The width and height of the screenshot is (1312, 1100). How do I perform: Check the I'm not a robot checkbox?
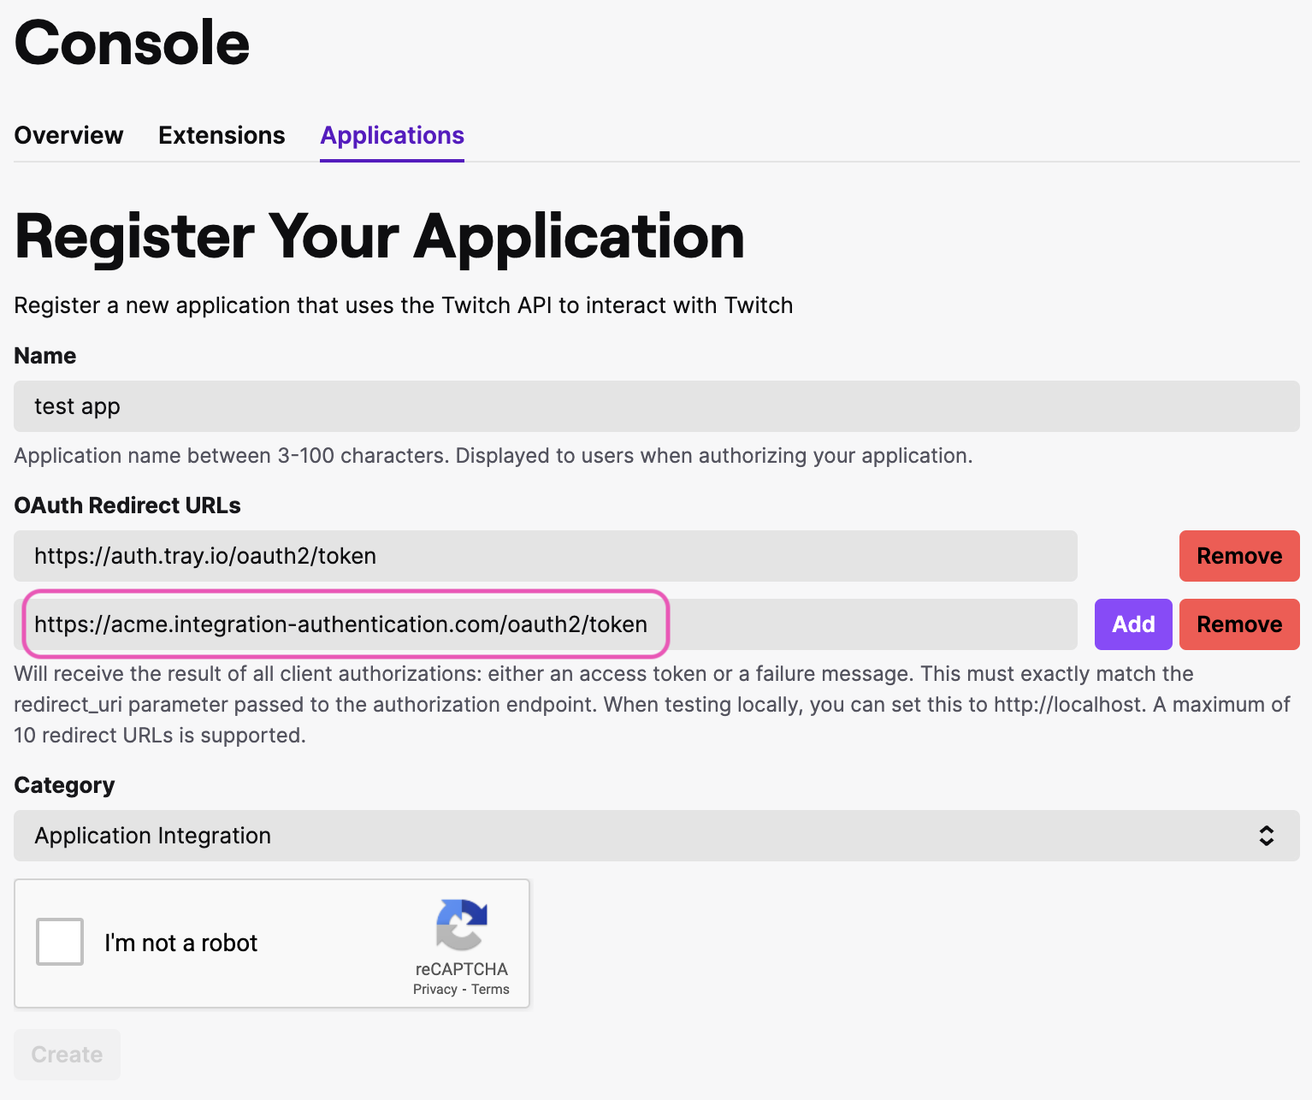click(60, 942)
